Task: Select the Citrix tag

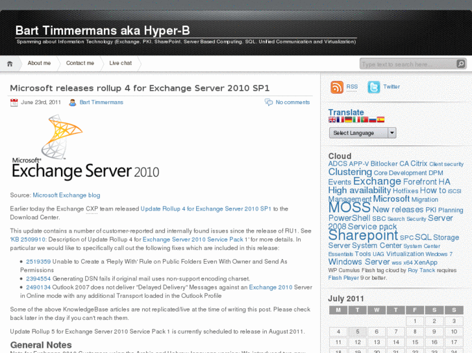Action: pyautogui.click(x=419, y=164)
